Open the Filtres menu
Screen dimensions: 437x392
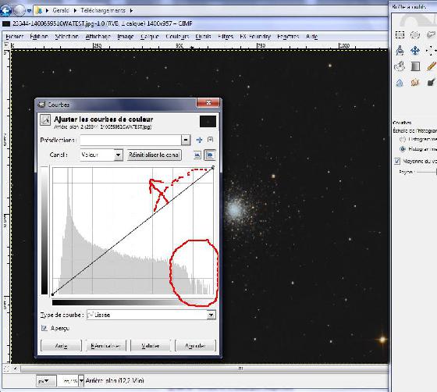pyautogui.click(x=226, y=37)
